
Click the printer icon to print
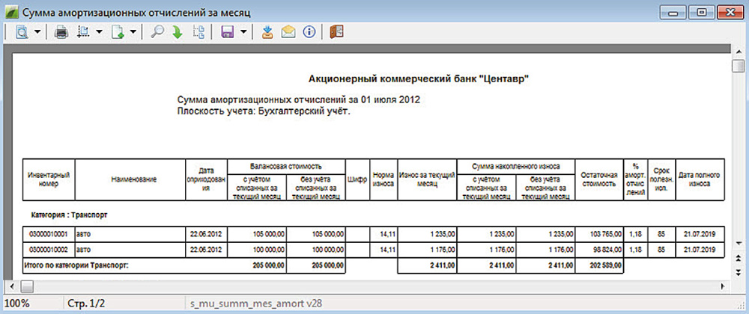[x=61, y=32]
